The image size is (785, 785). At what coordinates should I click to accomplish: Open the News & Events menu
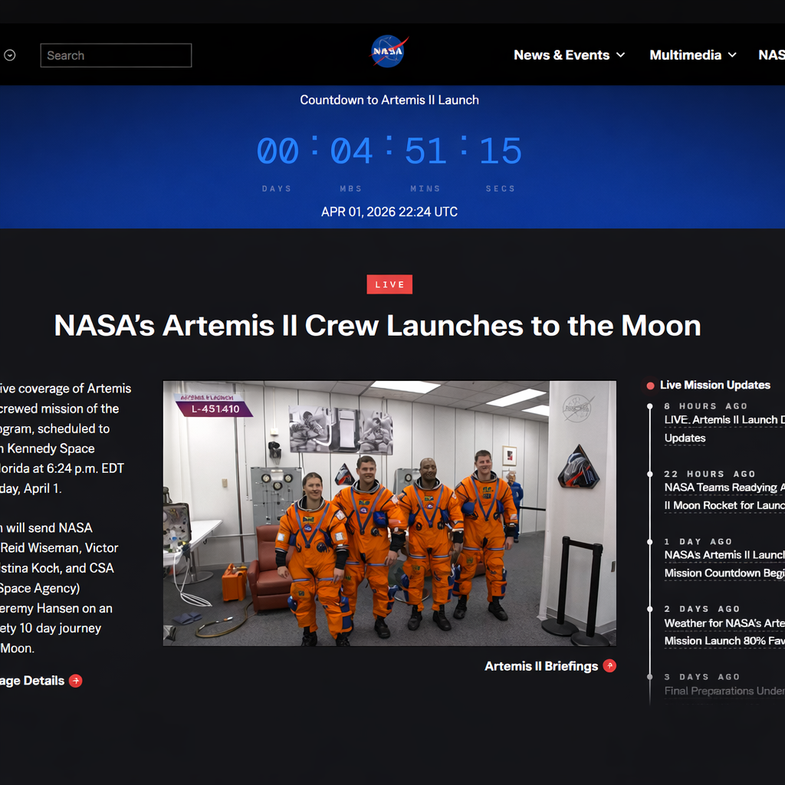coord(561,55)
